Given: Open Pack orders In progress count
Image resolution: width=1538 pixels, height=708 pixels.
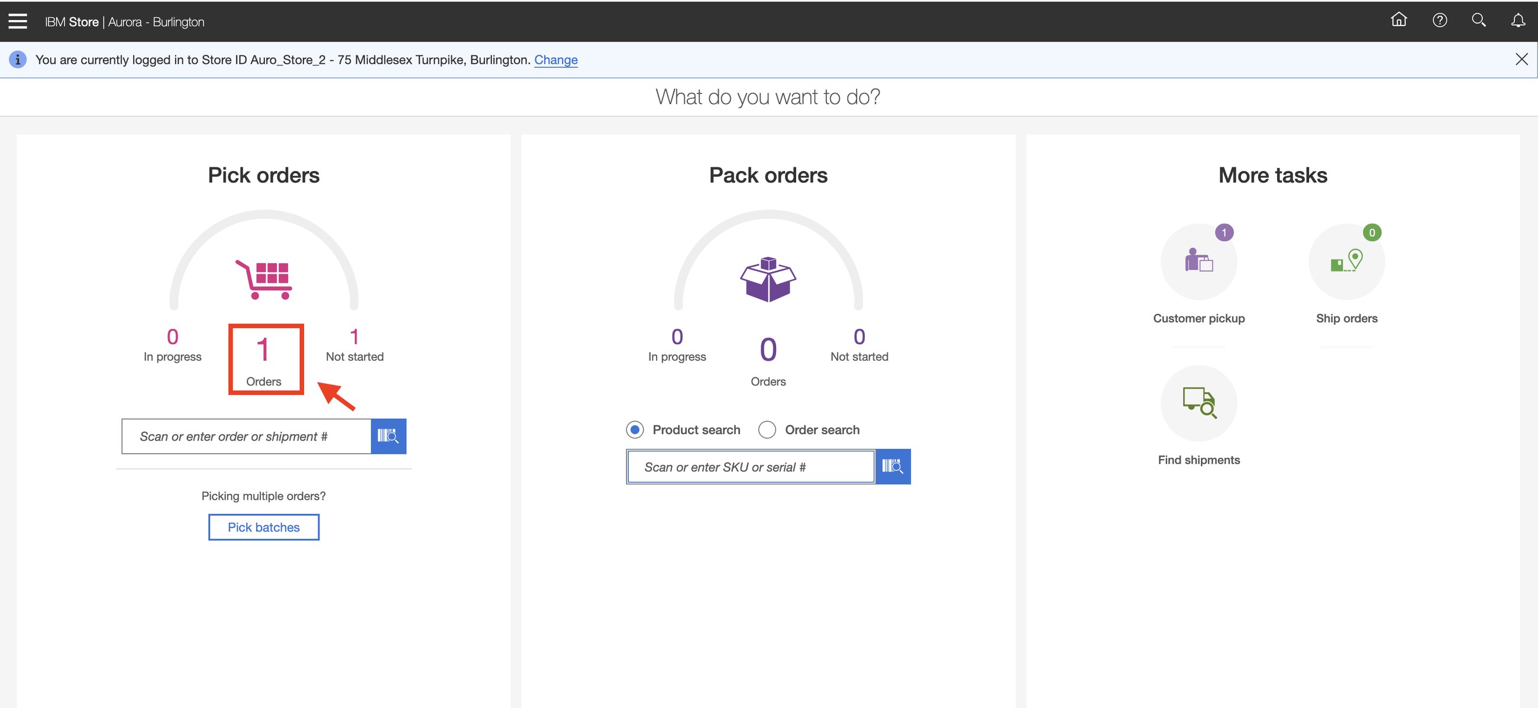Looking at the screenshot, I should click(677, 345).
